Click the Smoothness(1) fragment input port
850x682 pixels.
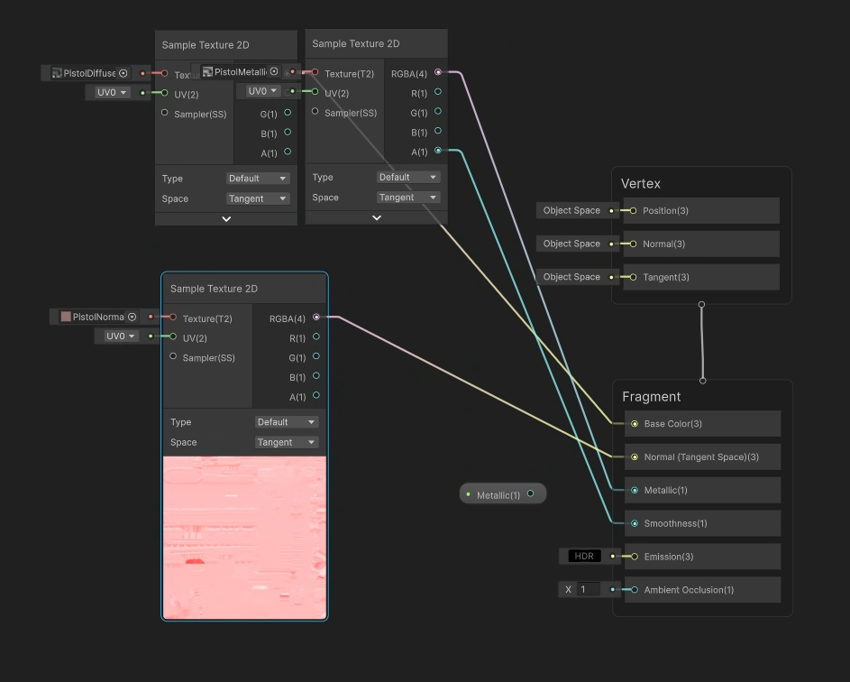coord(635,523)
